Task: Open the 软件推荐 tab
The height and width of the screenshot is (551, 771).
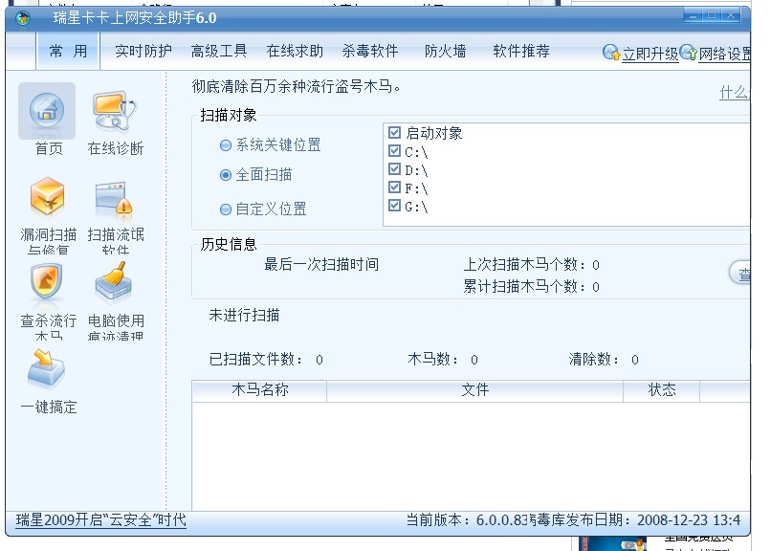Action: [521, 51]
